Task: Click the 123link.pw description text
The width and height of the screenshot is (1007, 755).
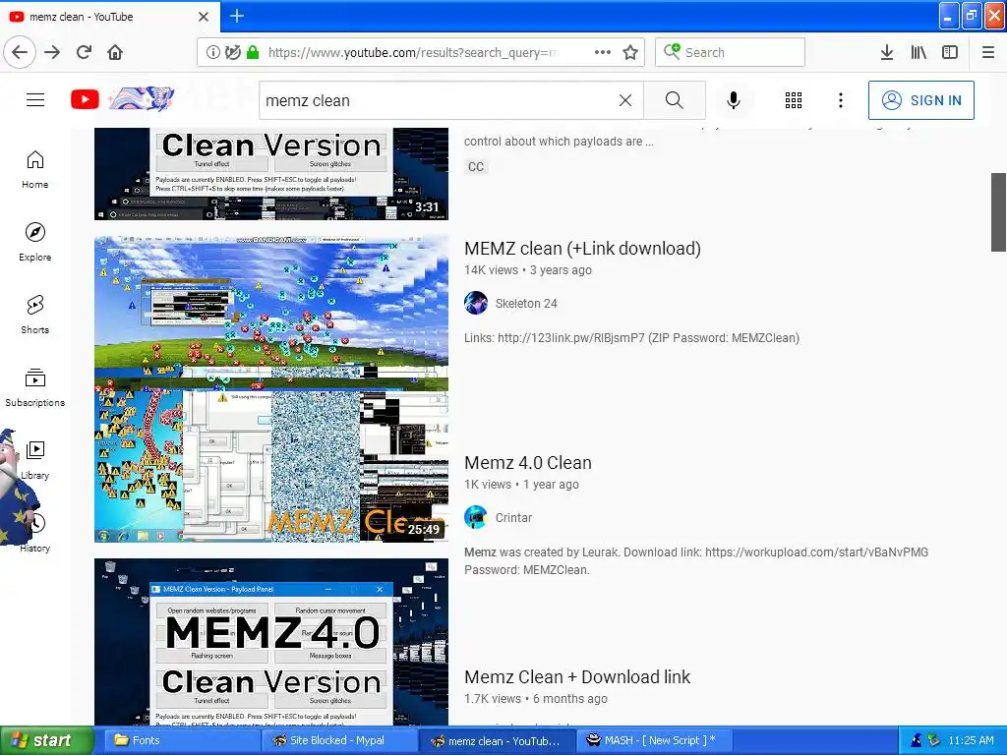Action: (632, 338)
